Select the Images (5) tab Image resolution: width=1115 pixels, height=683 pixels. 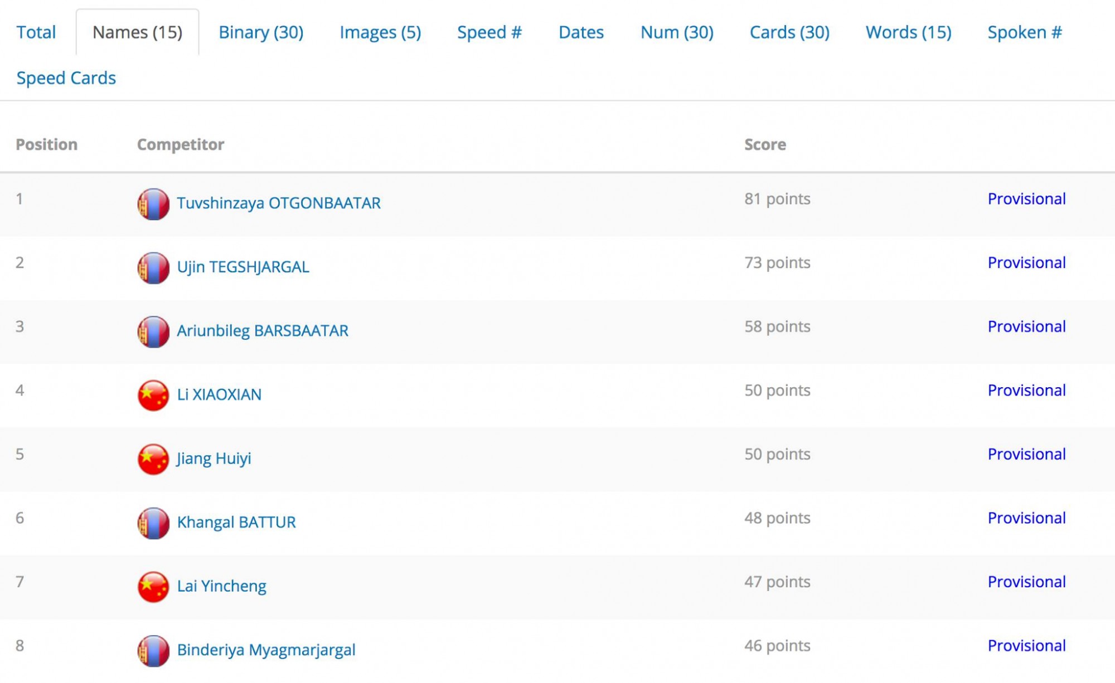[x=380, y=32]
